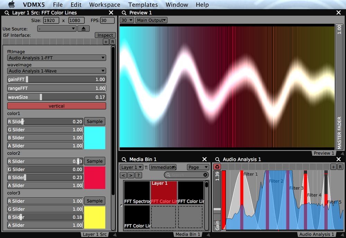Viewport: 346px width, 238px height.
Task: Click the eject button next to Use Source
Action: pos(83,29)
